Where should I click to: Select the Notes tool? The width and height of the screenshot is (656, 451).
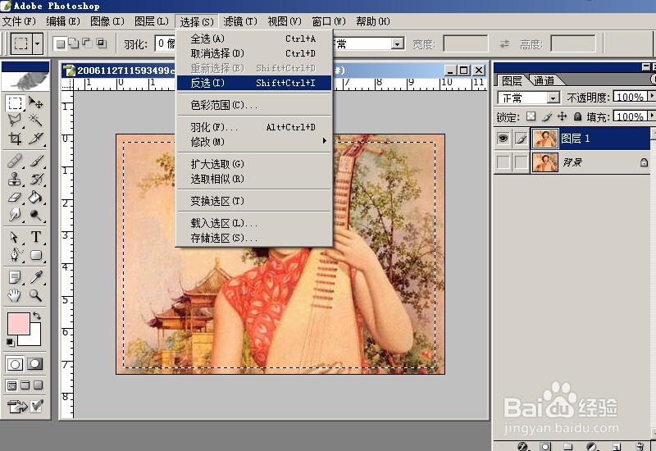15,277
